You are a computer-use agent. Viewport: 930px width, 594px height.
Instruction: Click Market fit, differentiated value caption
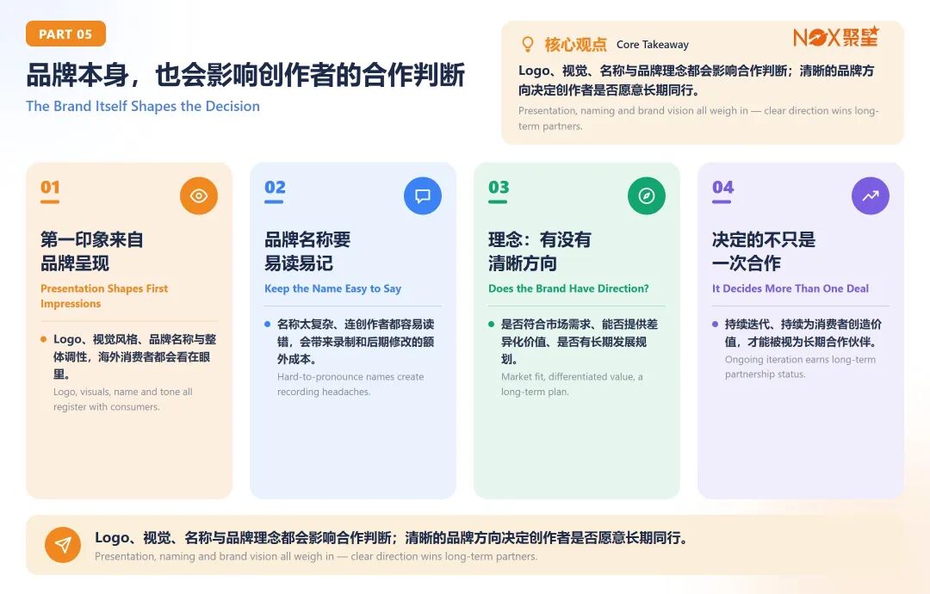[572, 384]
